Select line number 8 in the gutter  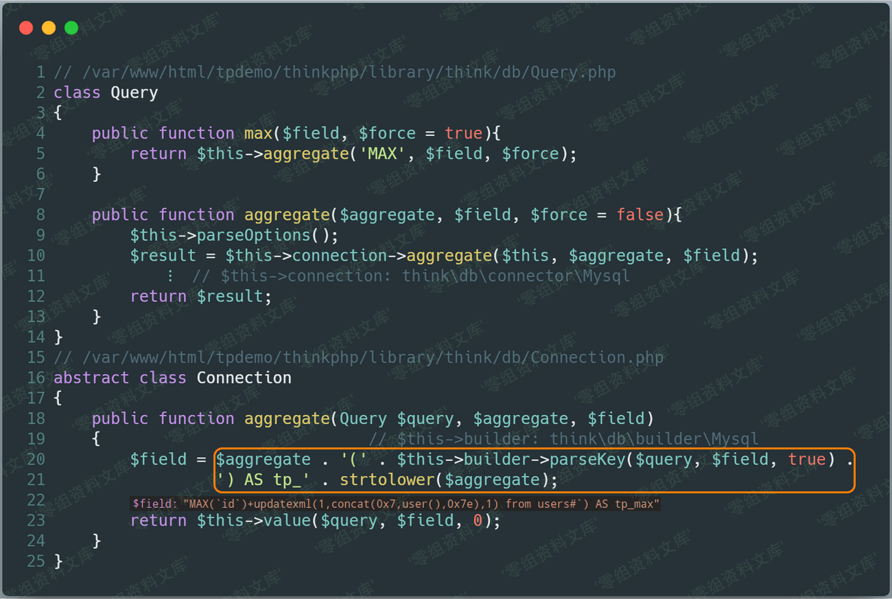pos(40,215)
